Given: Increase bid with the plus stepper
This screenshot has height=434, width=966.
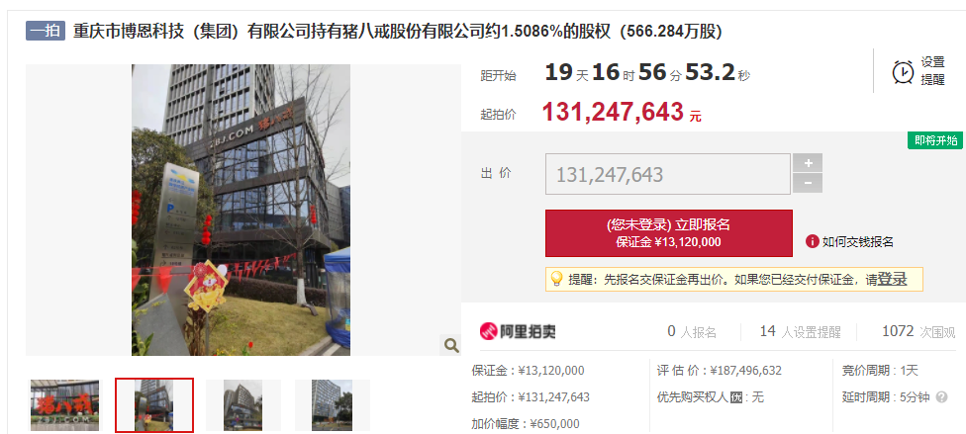Looking at the screenshot, I should [808, 162].
